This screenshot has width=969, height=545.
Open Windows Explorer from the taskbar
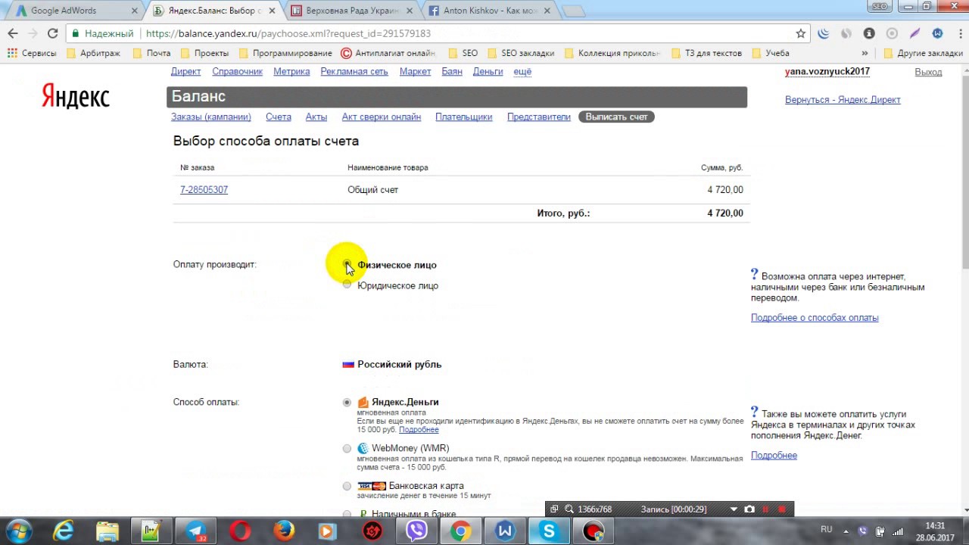pos(107,531)
